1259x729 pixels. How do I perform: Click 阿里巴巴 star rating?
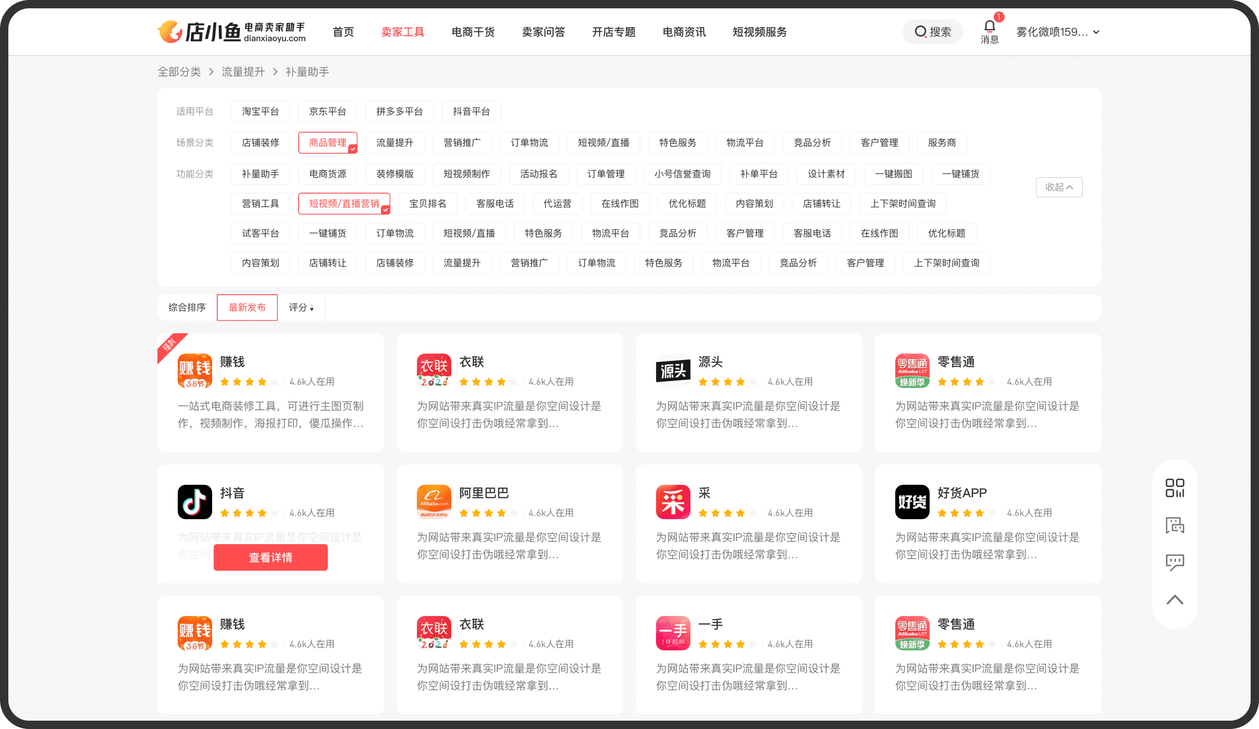[489, 513]
